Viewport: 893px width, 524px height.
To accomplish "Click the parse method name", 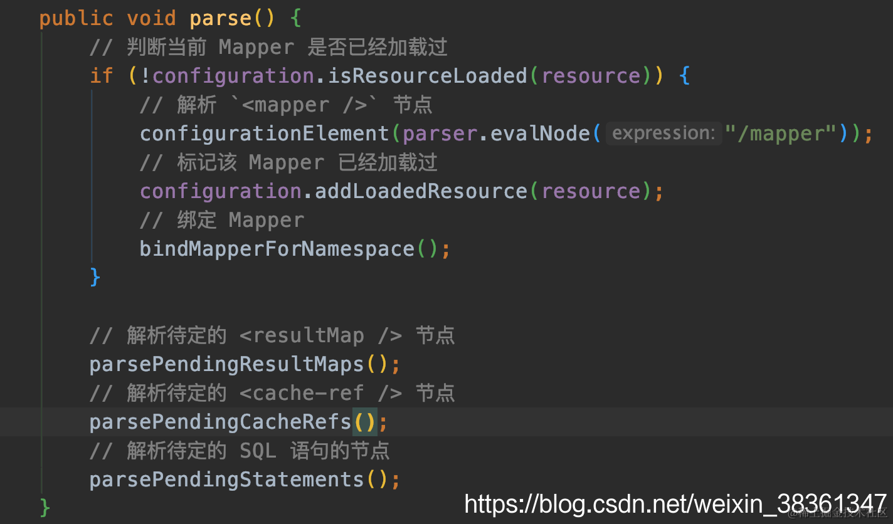I will (221, 18).
